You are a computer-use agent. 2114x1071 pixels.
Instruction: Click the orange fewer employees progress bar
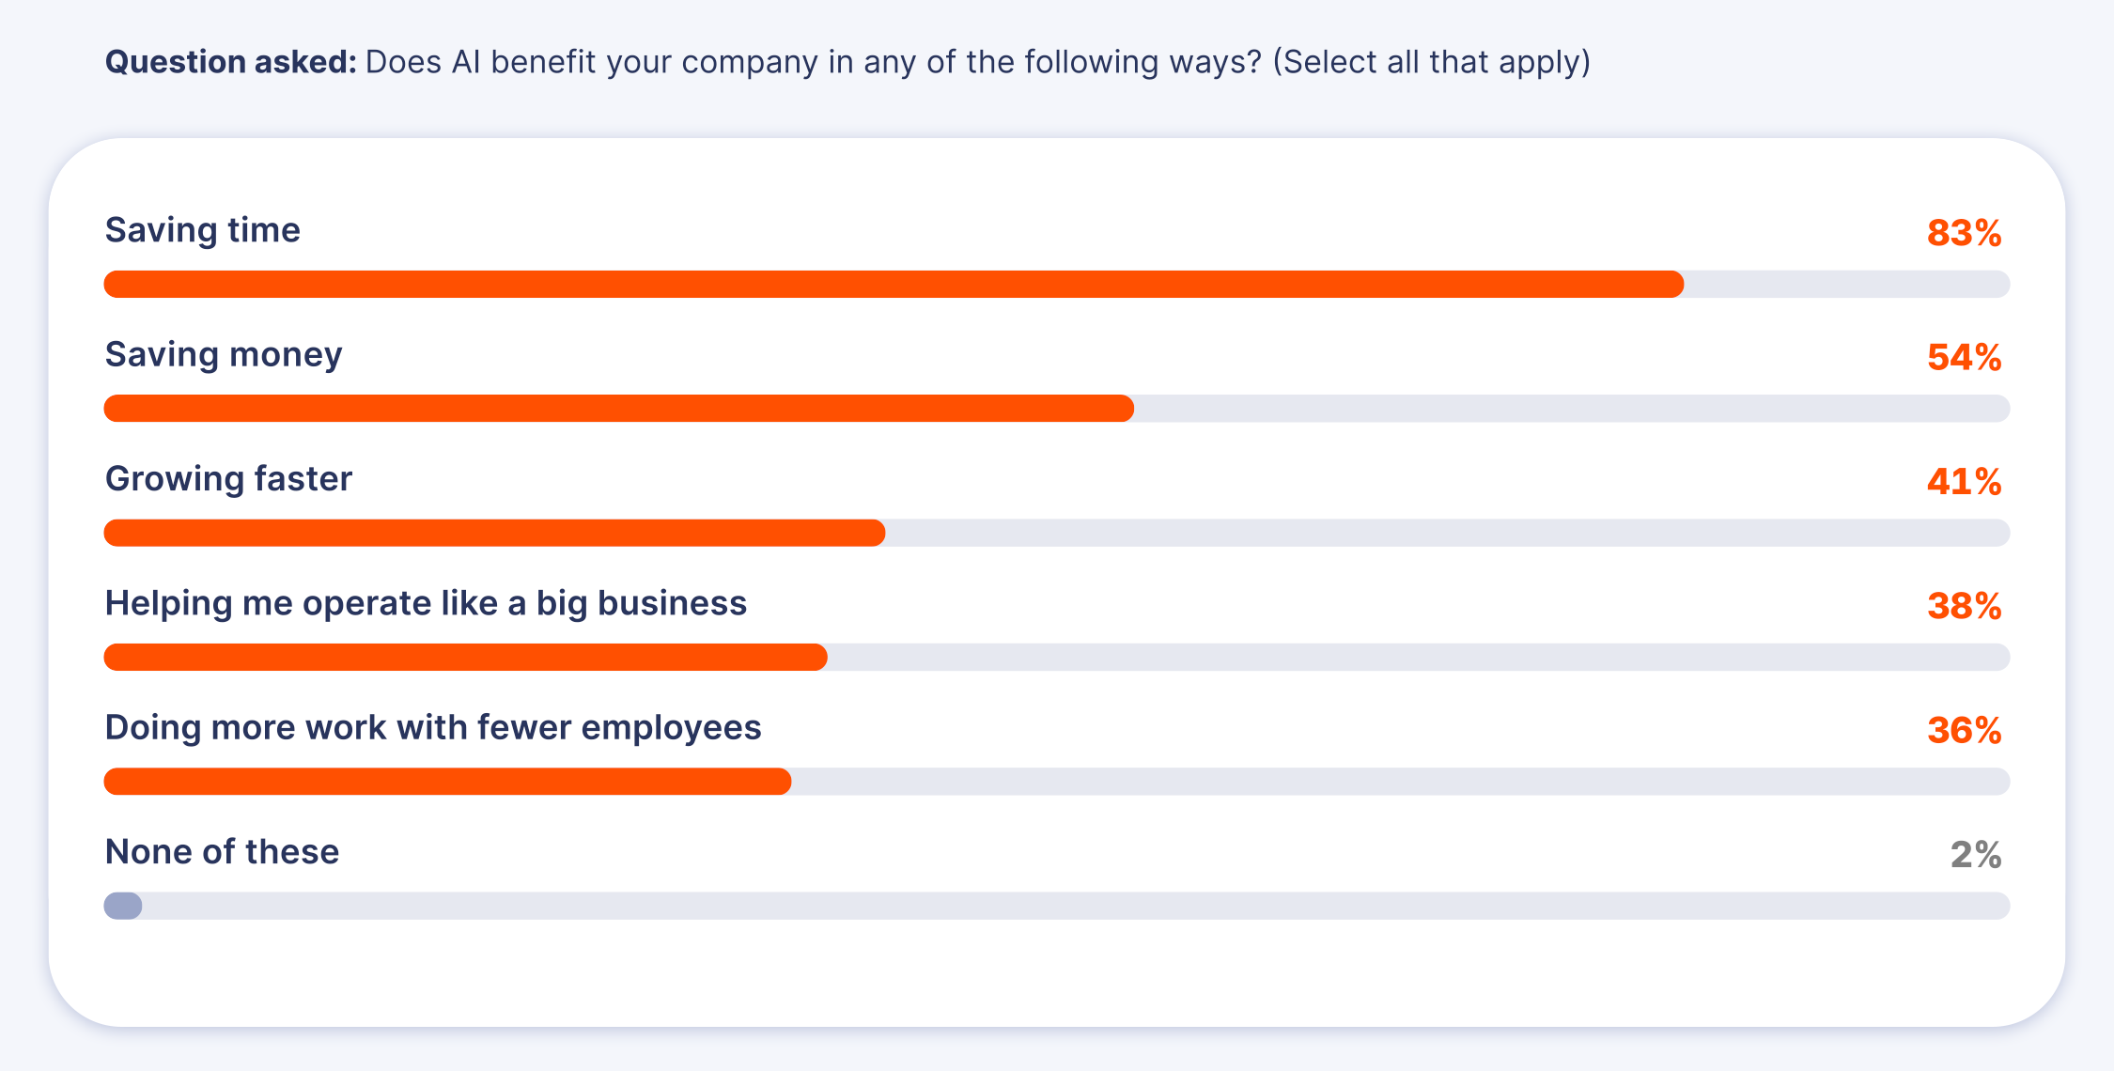(447, 782)
